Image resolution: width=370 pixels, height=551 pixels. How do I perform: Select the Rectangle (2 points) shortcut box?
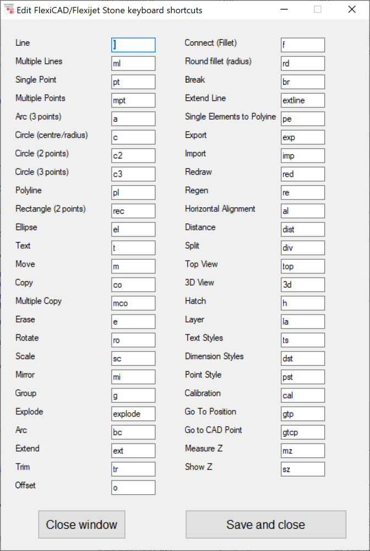[x=133, y=210]
